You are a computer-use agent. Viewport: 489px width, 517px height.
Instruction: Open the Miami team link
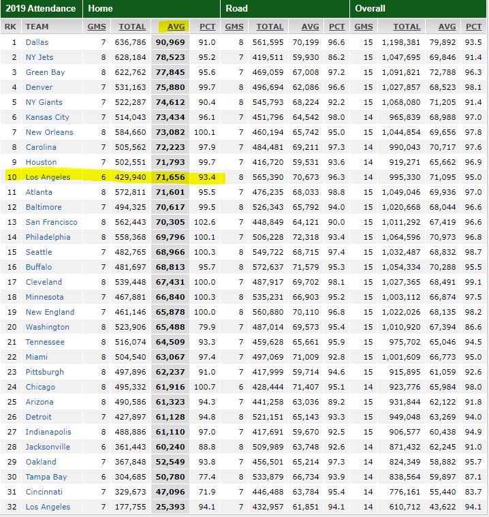pyautogui.click(x=37, y=357)
